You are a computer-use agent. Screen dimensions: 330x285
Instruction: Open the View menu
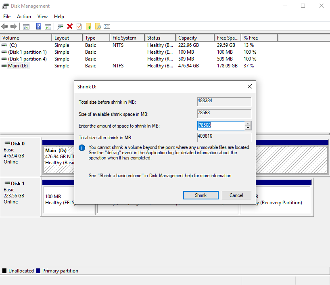[x=42, y=17]
